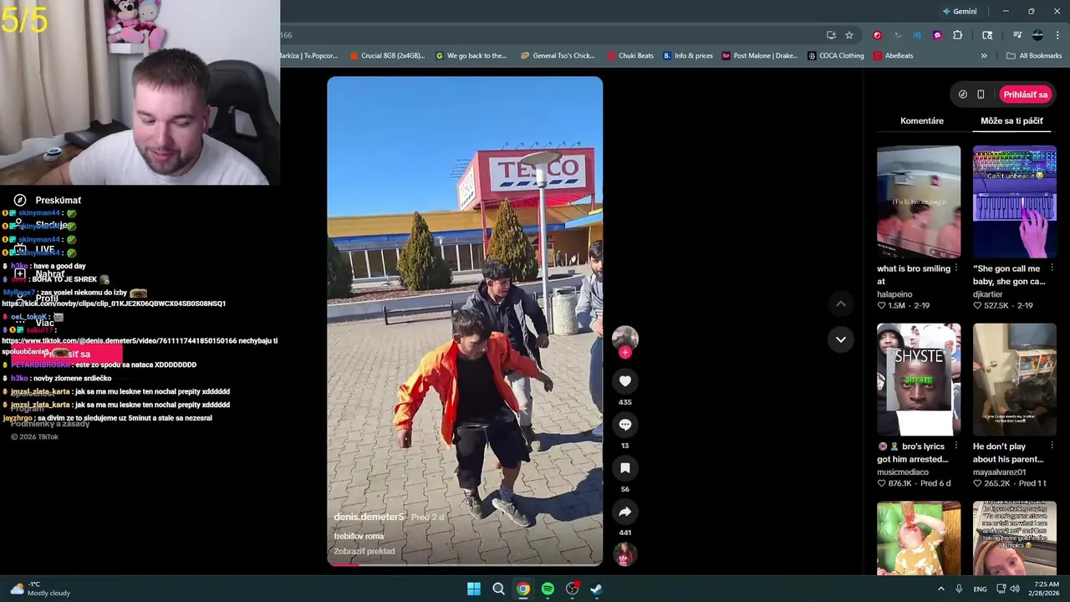Open Steam from the taskbar
The image size is (1070, 602).
coord(596,589)
